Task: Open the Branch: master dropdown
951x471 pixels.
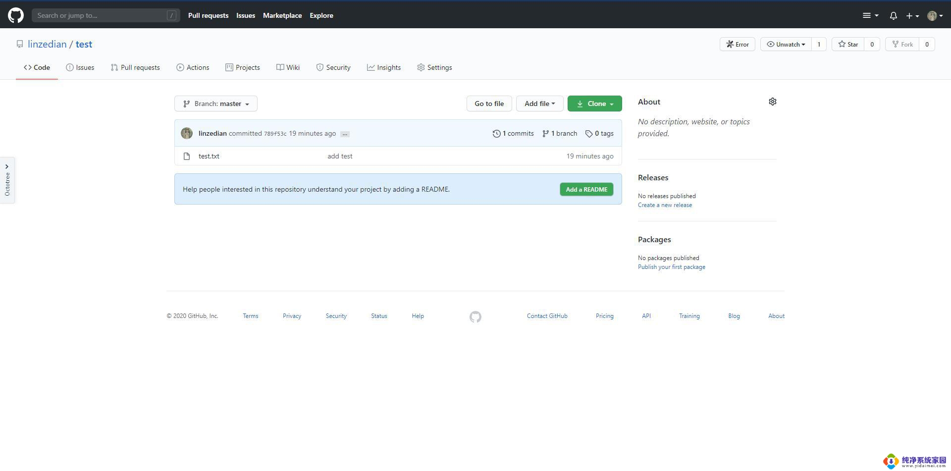Action: click(216, 104)
